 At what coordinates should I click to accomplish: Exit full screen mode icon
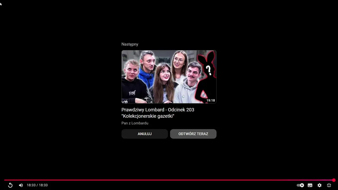pos(329,185)
